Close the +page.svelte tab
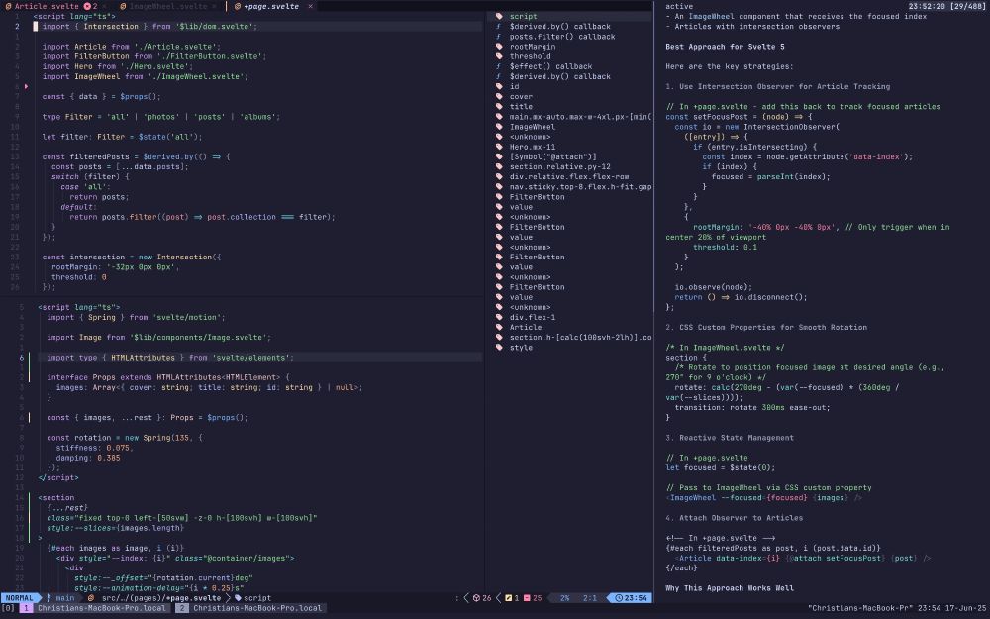This screenshot has width=990, height=619. 310,6
